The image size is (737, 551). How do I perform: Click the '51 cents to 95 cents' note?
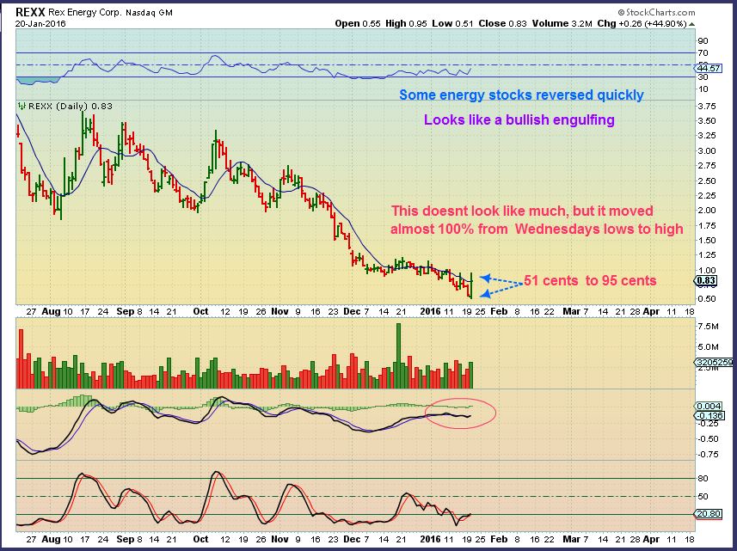[590, 281]
